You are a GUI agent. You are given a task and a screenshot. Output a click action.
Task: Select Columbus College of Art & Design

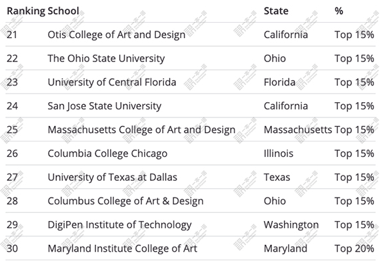point(125,201)
